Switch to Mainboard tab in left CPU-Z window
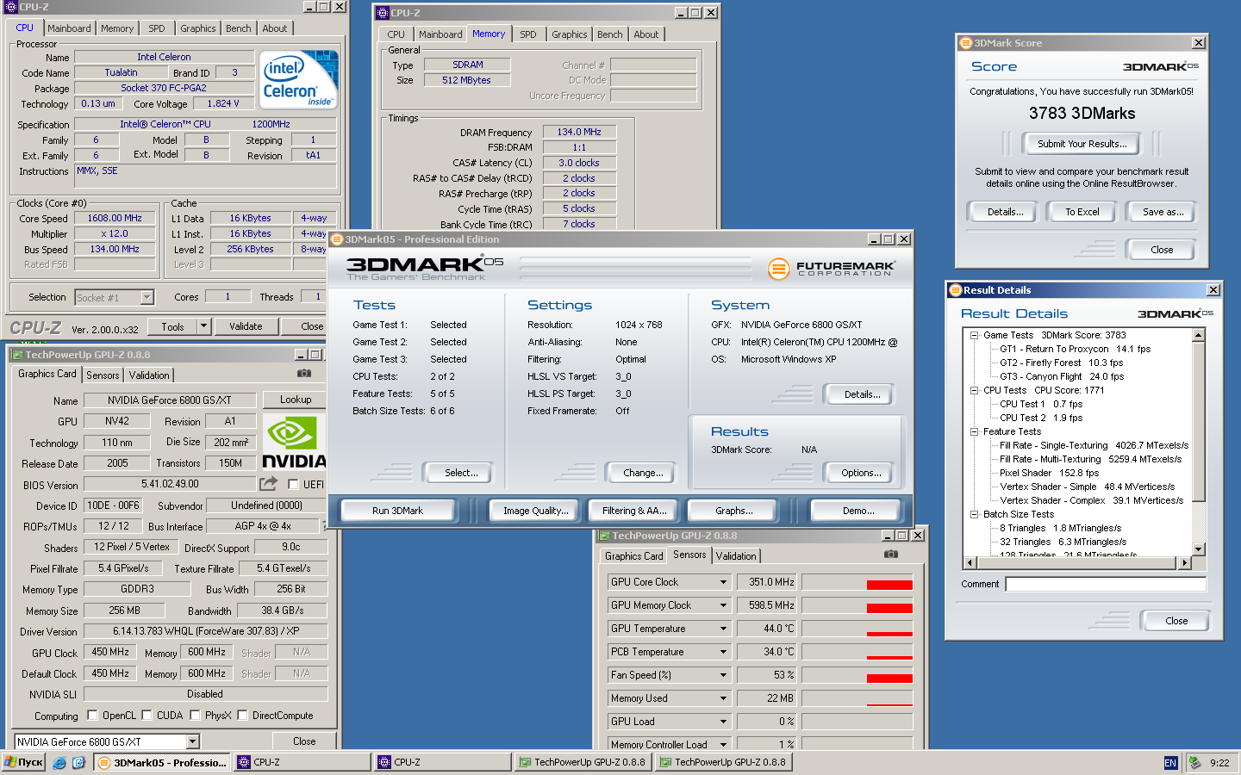The height and width of the screenshot is (775, 1241). (69, 28)
